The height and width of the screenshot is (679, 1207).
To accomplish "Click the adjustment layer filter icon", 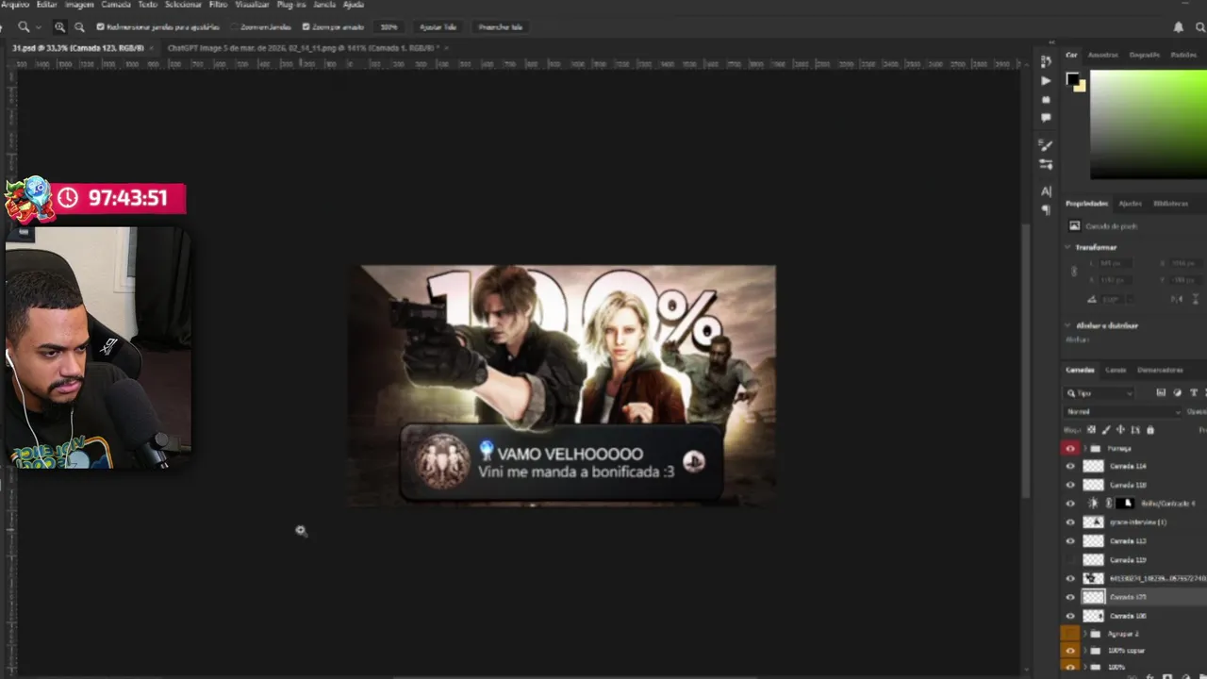I will (x=1177, y=392).
